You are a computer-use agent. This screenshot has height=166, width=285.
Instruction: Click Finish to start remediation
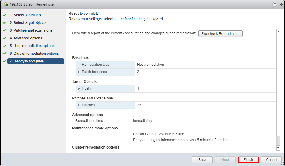[x=248, y=160]
